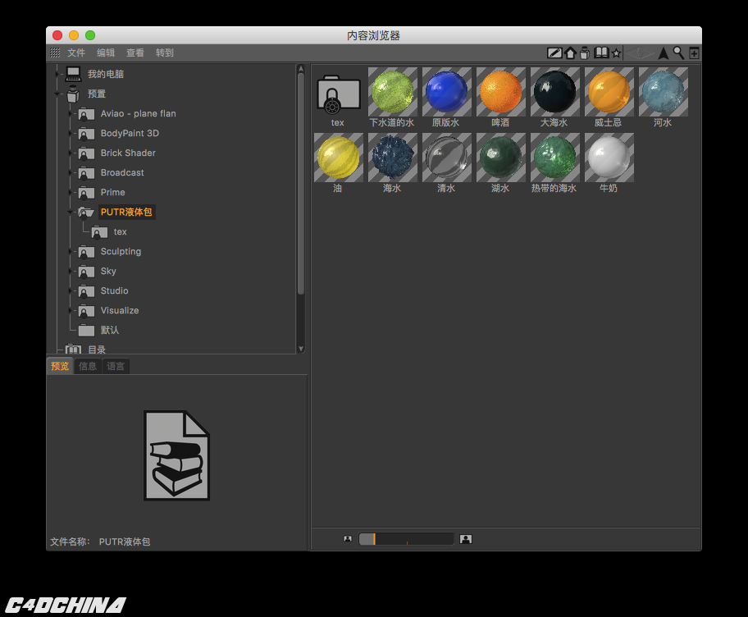748x617 pixels.
Task: Switch to 语言 tab
Action: 116,366
